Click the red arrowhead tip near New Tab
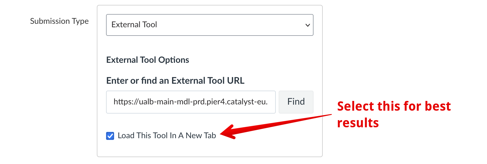 click(222, 134)
